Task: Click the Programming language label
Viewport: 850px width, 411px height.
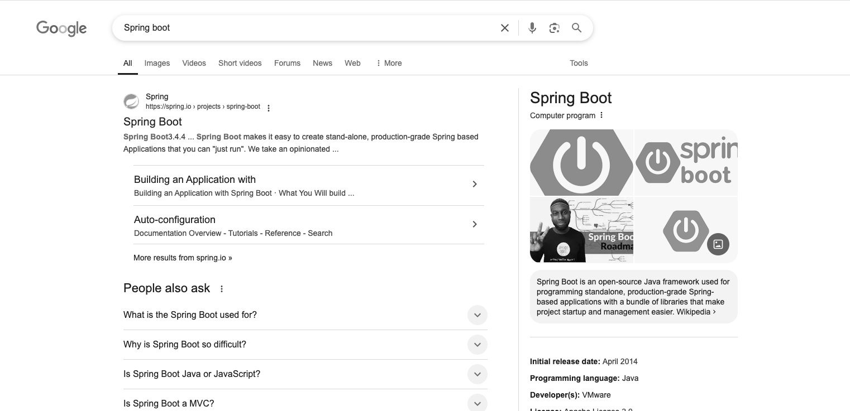Action: tap(575, 378)
